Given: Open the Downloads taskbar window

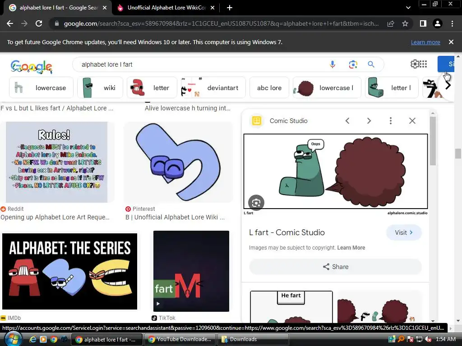Looking at the screenshot, I should point(253,339).
